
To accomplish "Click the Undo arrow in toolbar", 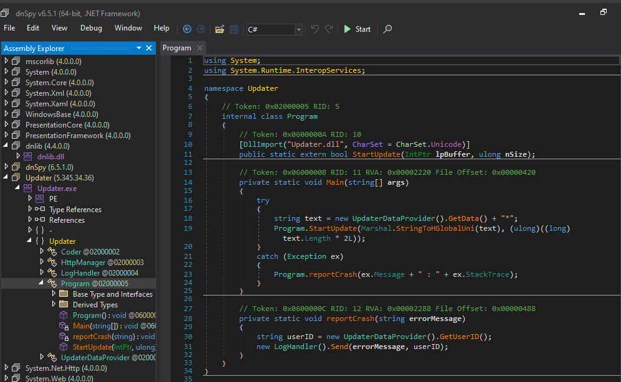I will (315, 29).
